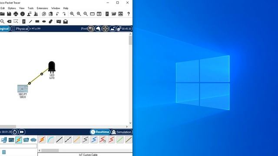Pick the dashed Copper Cross-Over cable
Screen dimensions: 278x156
click(68, 140)
